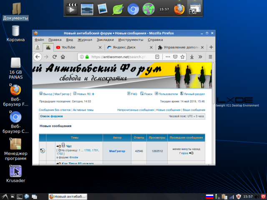Show Непрочитанные сообщения

coord(136,110)
